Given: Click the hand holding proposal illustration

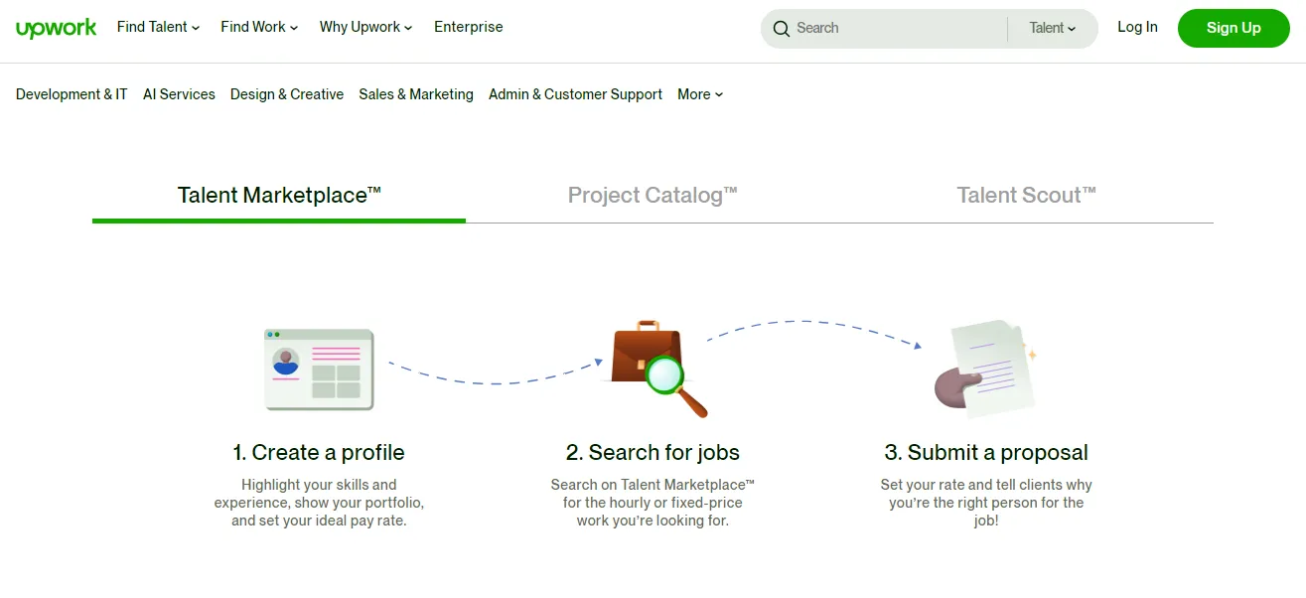Looking at the screenshot, I should click(x=986, y=369).
